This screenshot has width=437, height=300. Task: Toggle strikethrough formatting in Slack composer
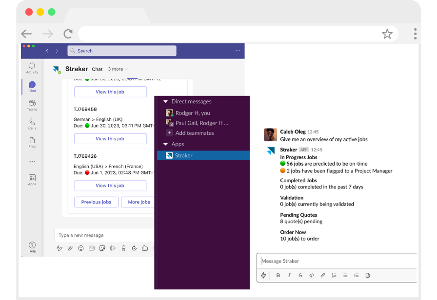click(x=300, y=275)
